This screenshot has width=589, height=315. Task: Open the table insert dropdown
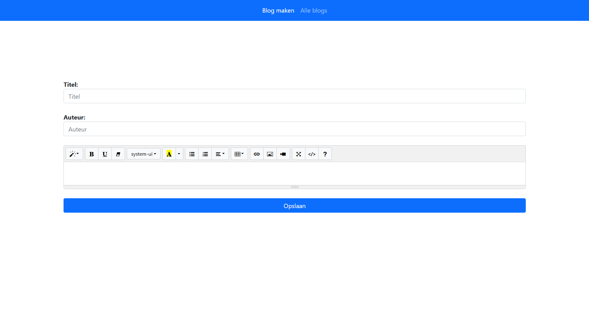tap(239, 154)
